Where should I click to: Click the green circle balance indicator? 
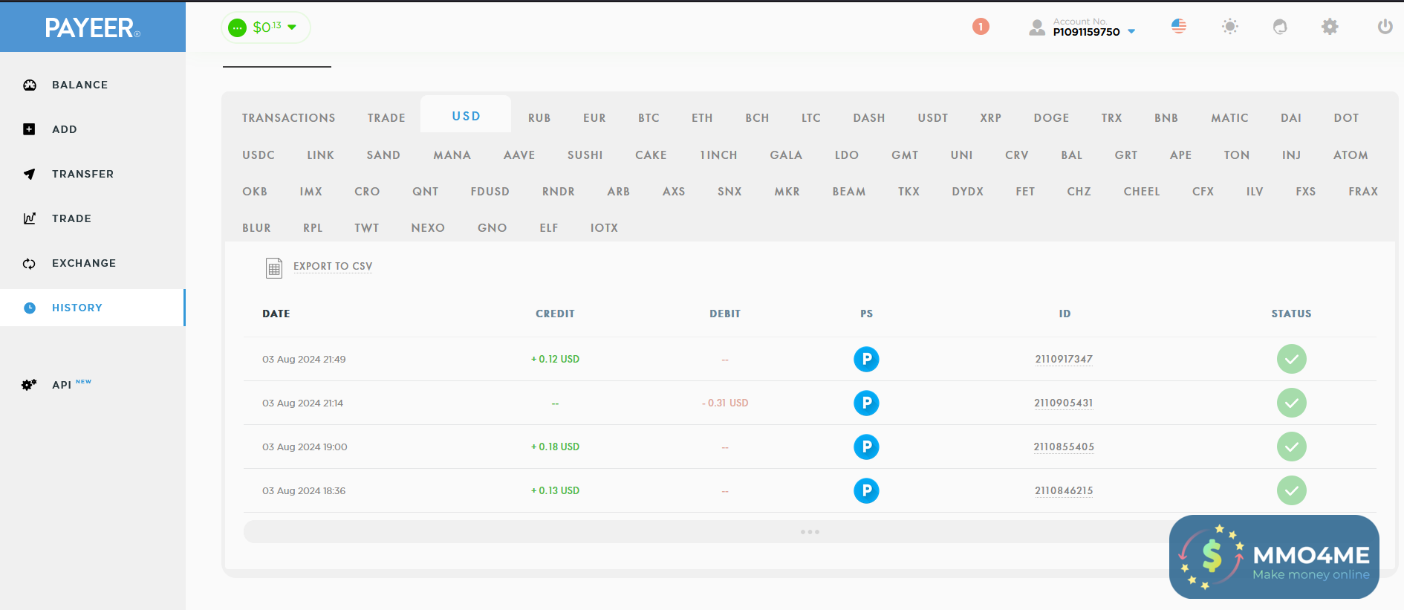coord(237,27)
